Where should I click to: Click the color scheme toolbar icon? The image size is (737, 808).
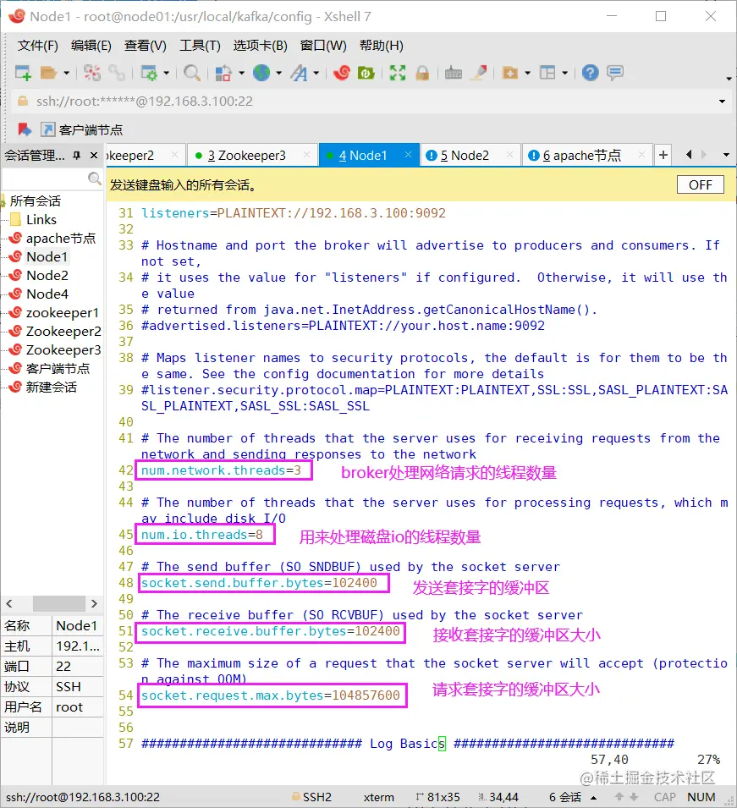(223, 73)
